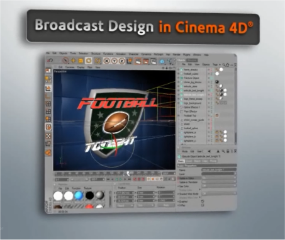Select the Move tool cross icon
Image resolution: width=285 pixels, height=240 pixels.
73,60
